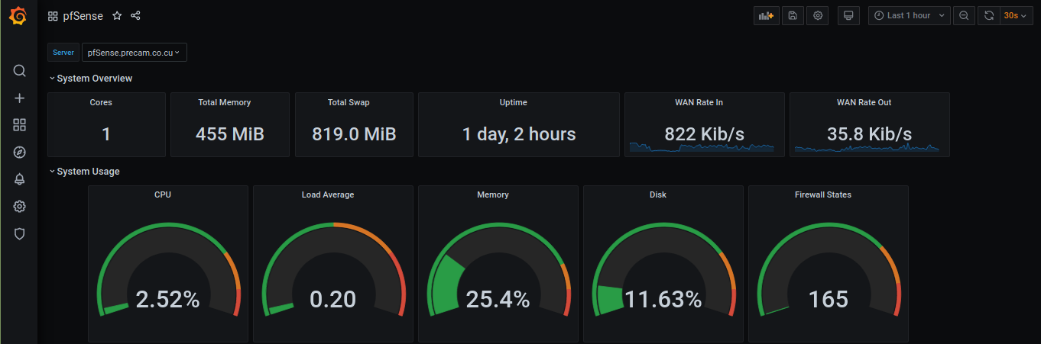Click the Firewall States gauge arc
This screenshot has height=344, width=1041.
[829, 268]
